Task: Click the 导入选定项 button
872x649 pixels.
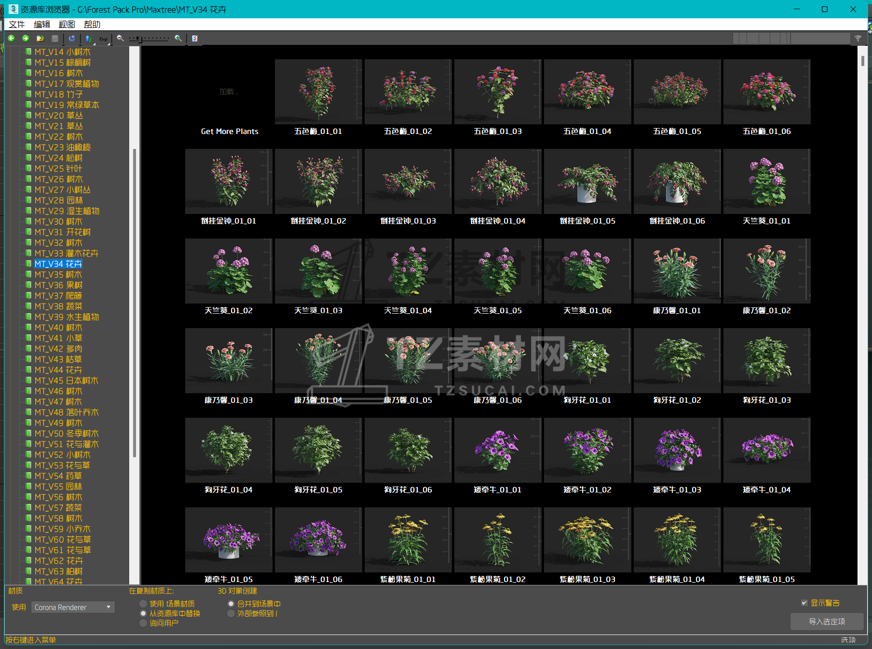Action: (827, 622)
